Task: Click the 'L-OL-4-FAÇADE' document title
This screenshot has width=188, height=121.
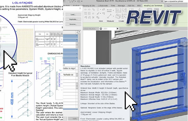Action: 23,2
